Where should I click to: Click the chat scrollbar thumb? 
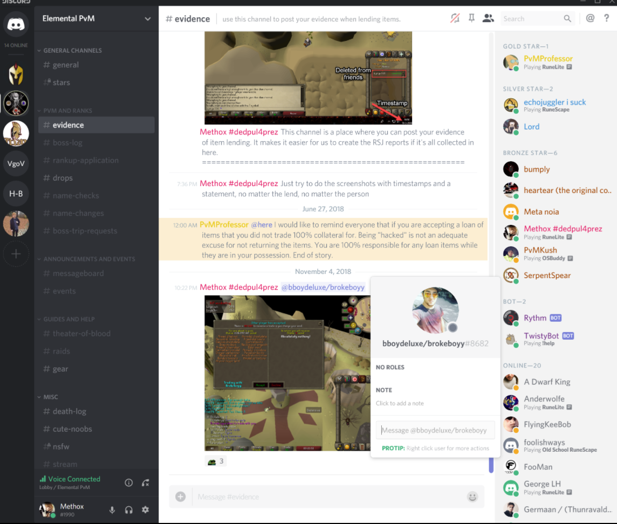pyautogui.click(x=491, y=465)
